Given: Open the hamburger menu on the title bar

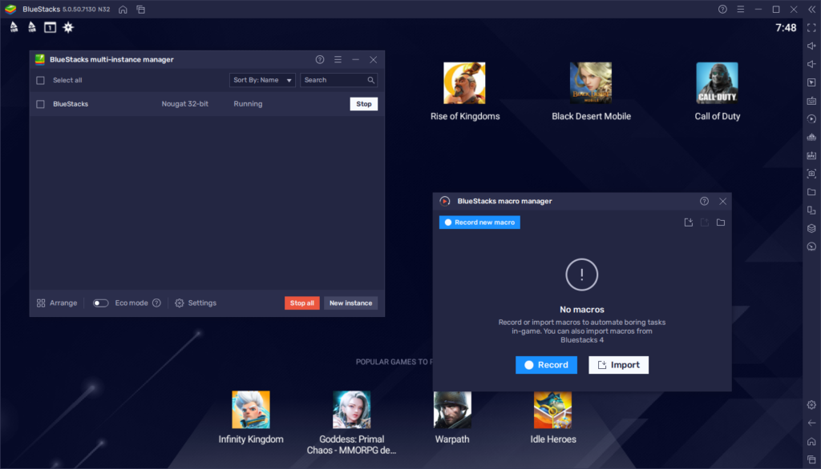Looking at the screenshot, I should coord(739,9).
